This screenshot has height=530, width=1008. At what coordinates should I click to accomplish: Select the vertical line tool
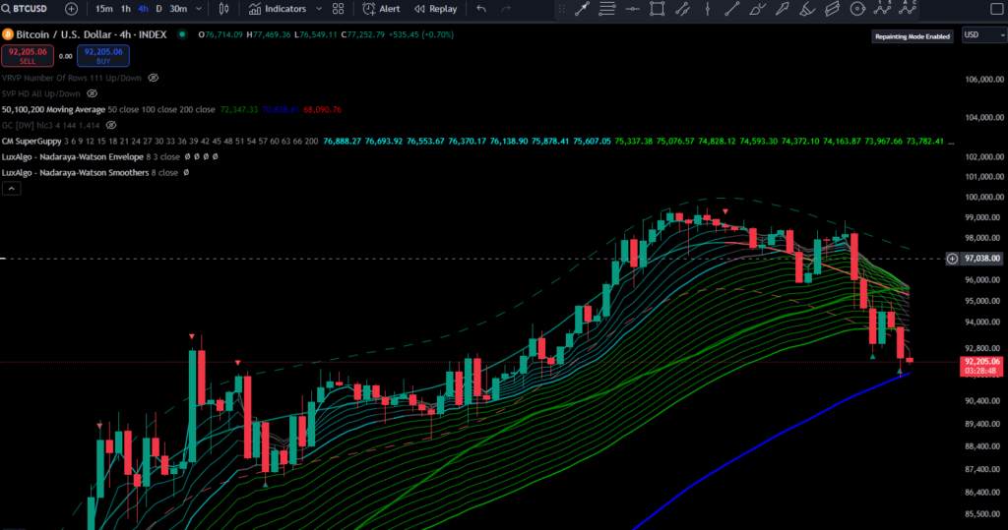(x=707, y=9)
